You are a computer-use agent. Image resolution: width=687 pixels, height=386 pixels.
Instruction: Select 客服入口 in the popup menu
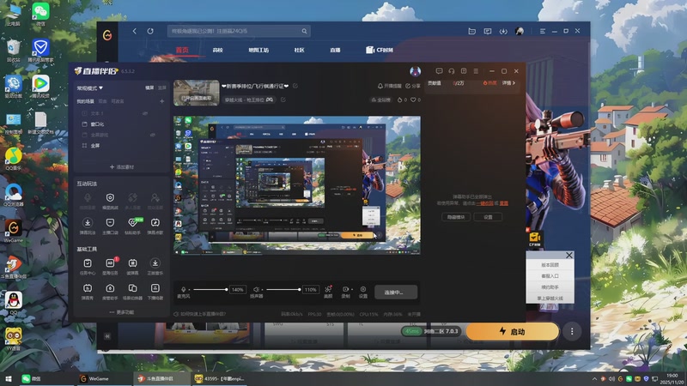pyautogui.click(x=550, y=275)
